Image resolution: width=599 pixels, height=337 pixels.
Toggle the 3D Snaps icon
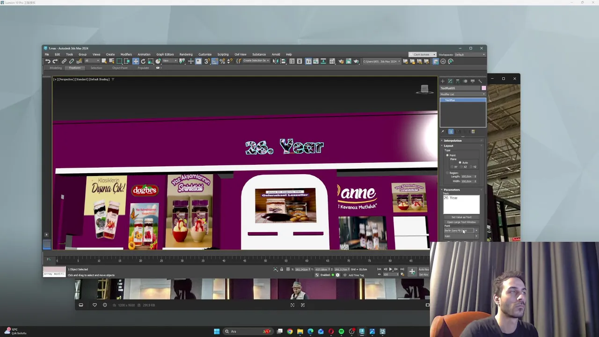pyautogui.click(x=207, y=61)
